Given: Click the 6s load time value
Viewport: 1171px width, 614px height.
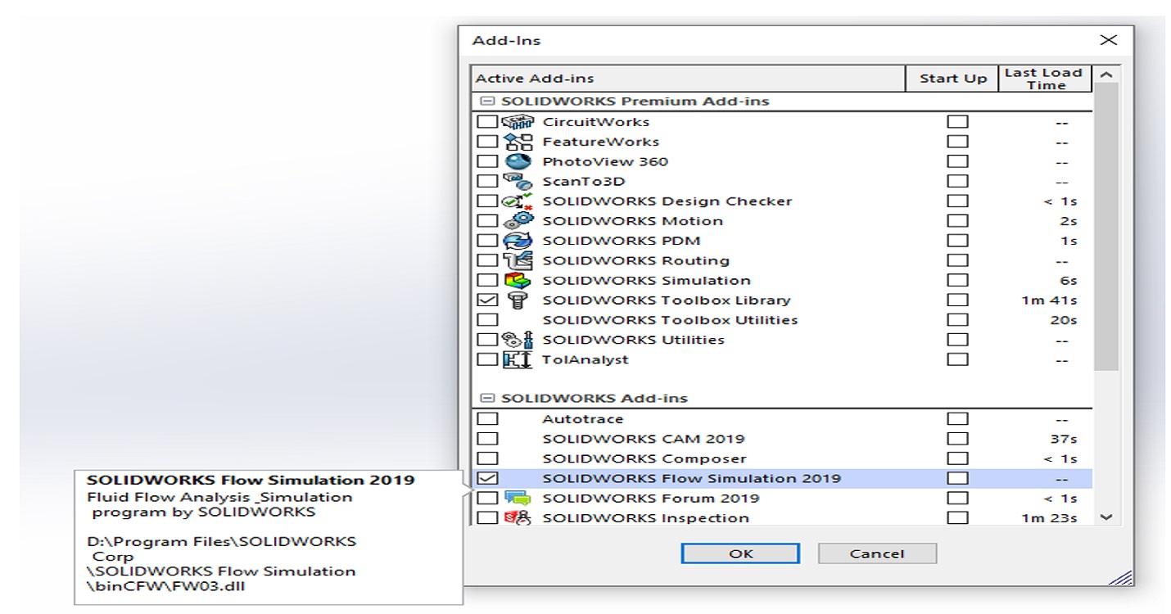Looking at the screenshot, I should 1068,280.
